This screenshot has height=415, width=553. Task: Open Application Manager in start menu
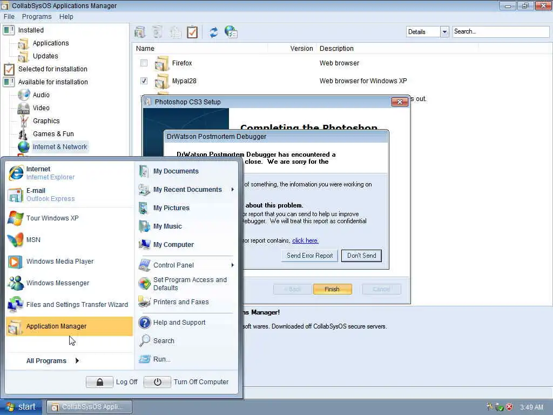pos(69,326)
